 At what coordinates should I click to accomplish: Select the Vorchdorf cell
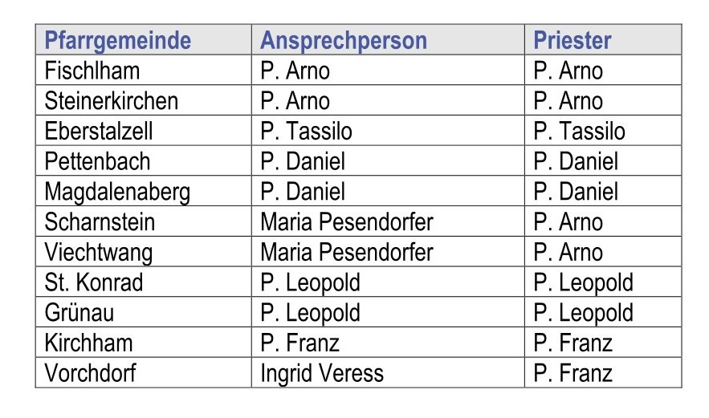91,373
